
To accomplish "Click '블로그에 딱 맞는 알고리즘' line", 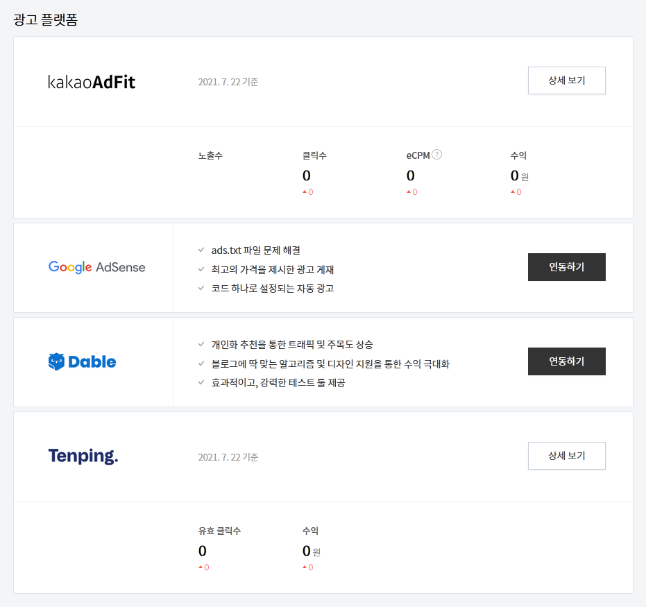I will [x=330, y=364].
